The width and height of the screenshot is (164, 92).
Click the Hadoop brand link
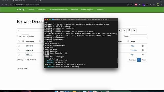point(20,10)
